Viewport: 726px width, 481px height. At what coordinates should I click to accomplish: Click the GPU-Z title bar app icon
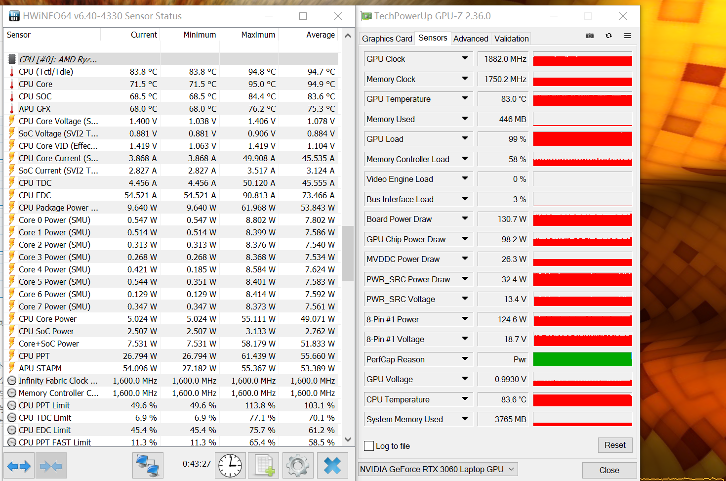[x=366, y=16]
